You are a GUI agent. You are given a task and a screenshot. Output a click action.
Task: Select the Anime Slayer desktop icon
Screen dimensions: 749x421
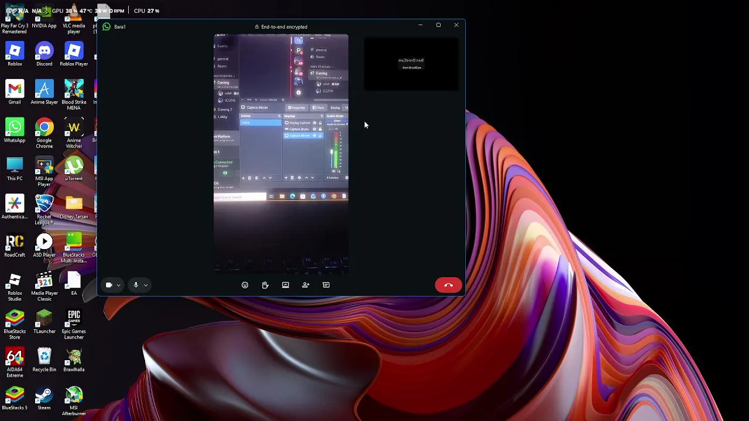click(44, 92)
